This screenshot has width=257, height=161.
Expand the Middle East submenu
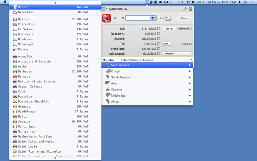click(147, 96)
